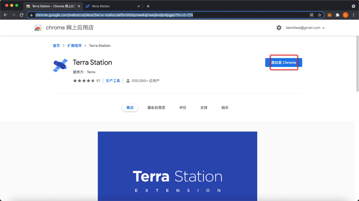Click the extensions puzzle piece icon
The width and height of the screenshot is (359, 201).
click(337, 15)
